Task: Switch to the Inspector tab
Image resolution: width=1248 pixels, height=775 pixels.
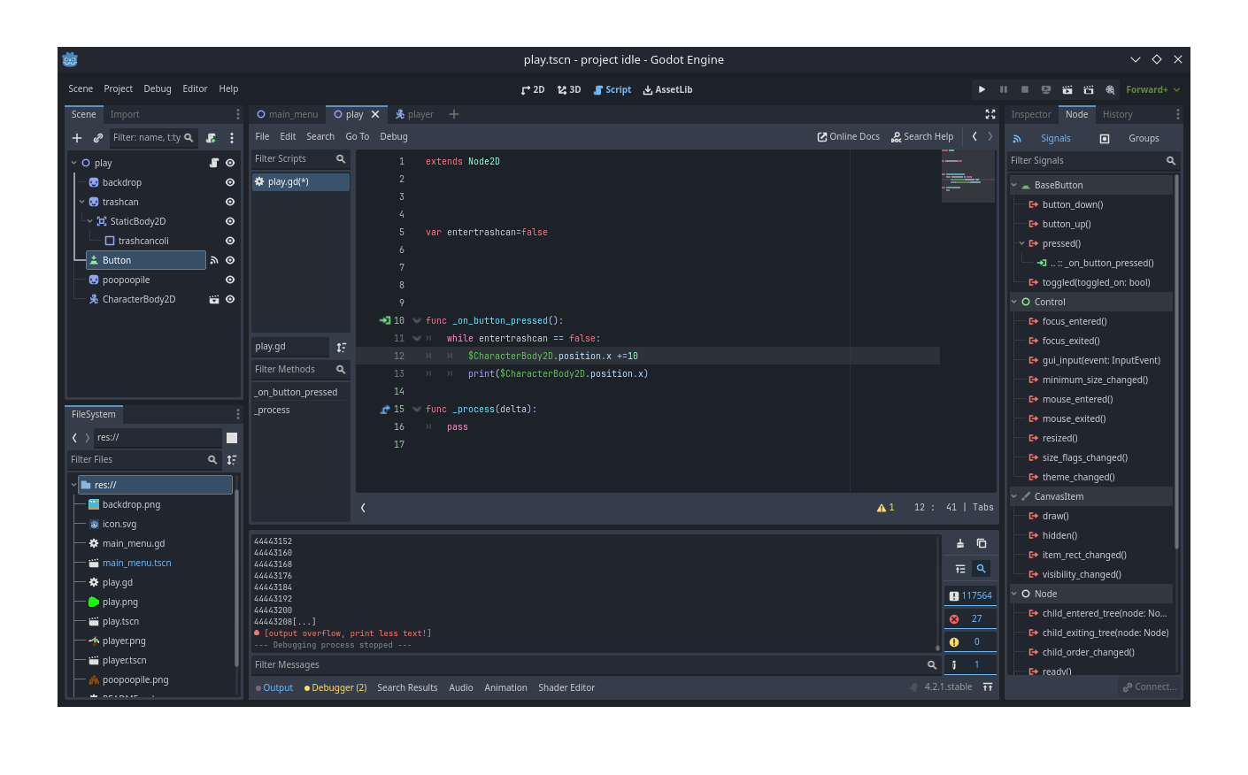Action: coord(1031,114)
